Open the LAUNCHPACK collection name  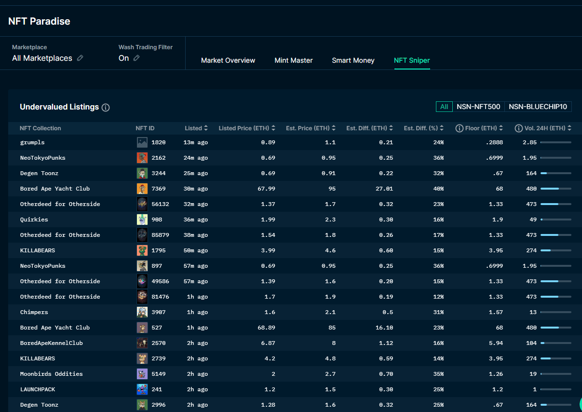coord(37,389)
